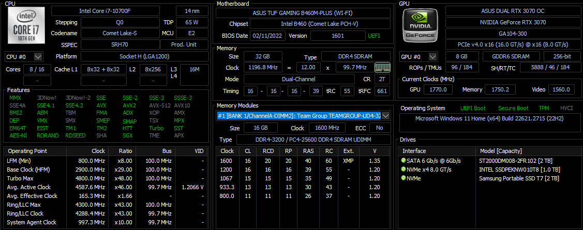Click the Samsung Portable SSD status icon
The width and height of the screenshot is (583, 230).
(403, 178)
